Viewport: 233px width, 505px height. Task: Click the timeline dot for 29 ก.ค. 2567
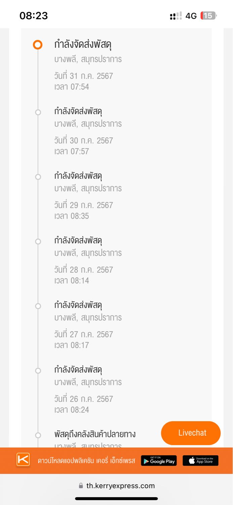(38, 177)
